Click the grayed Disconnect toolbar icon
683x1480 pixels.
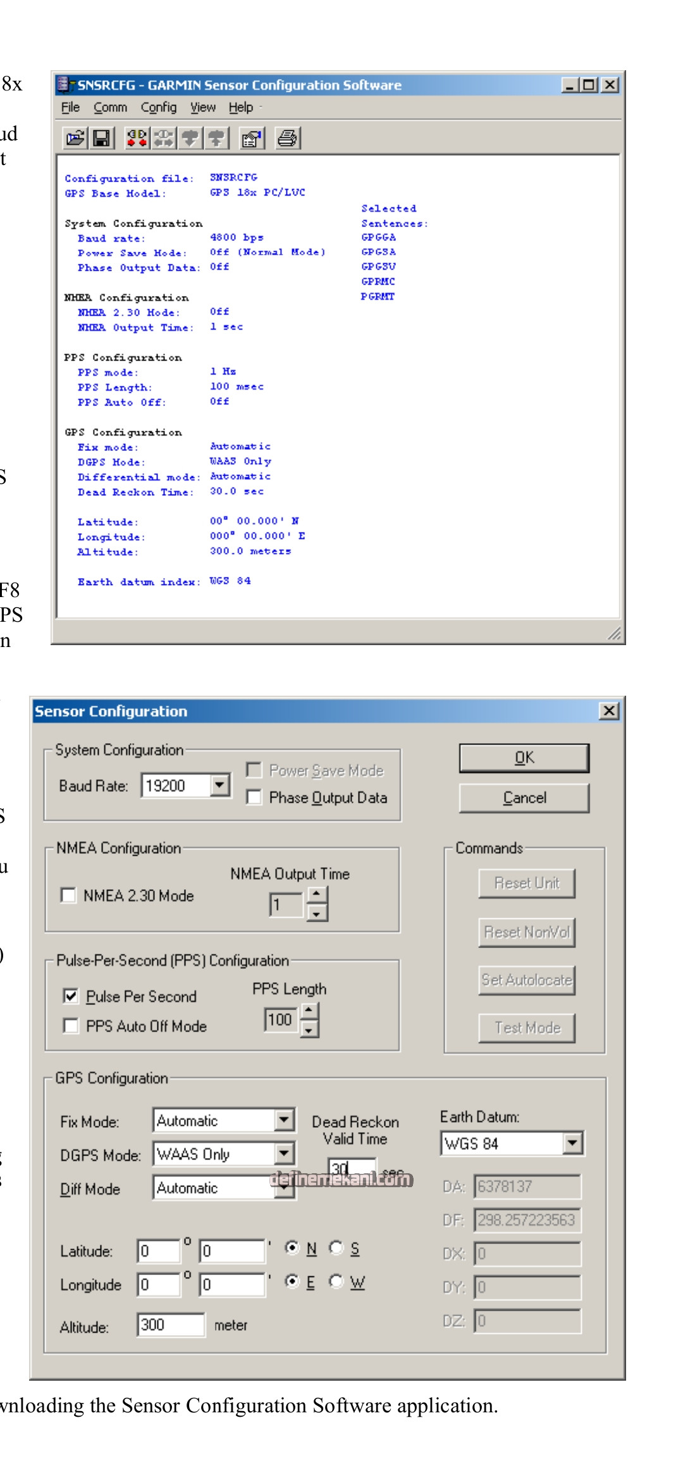[163, 138]
